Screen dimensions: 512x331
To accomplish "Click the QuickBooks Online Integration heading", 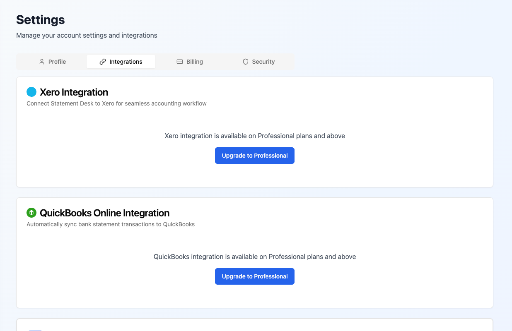I will [x=104, y=213].
